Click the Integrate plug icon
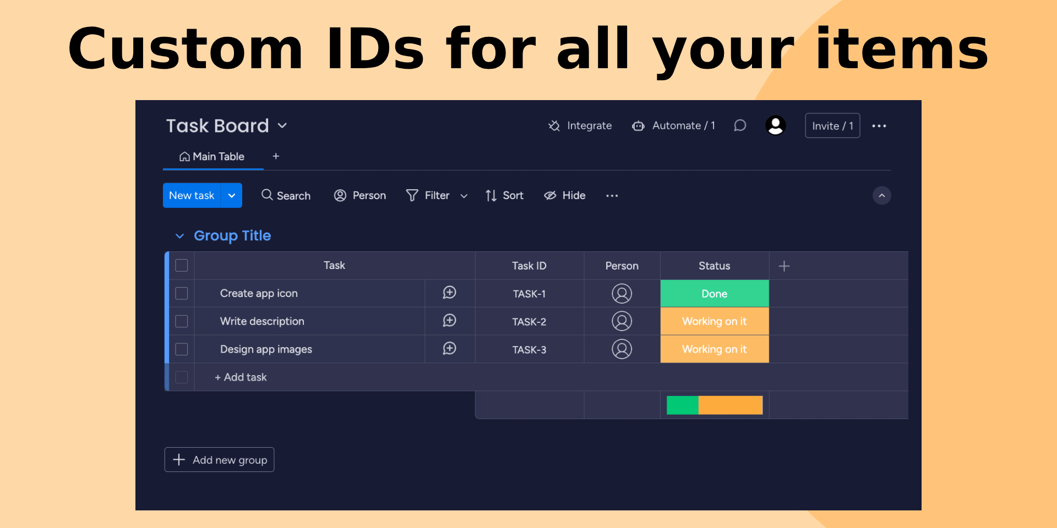This screenshot has height=528, width=1057. (554, 126)
